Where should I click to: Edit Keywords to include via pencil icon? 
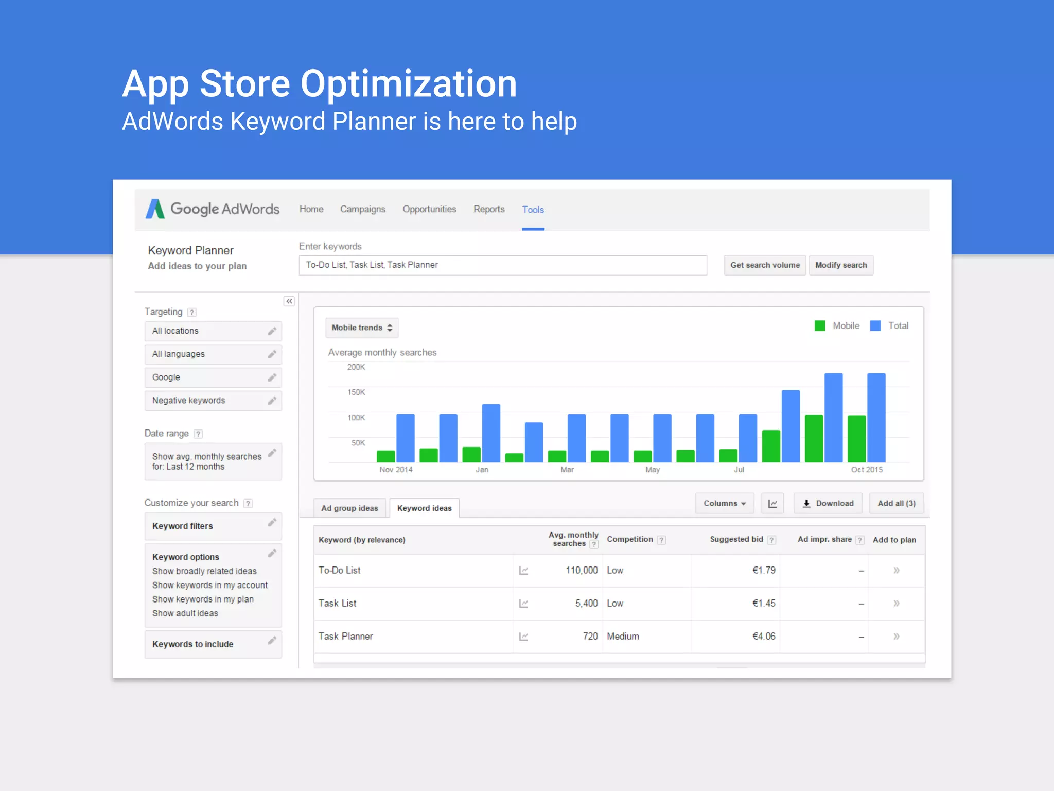272,641
